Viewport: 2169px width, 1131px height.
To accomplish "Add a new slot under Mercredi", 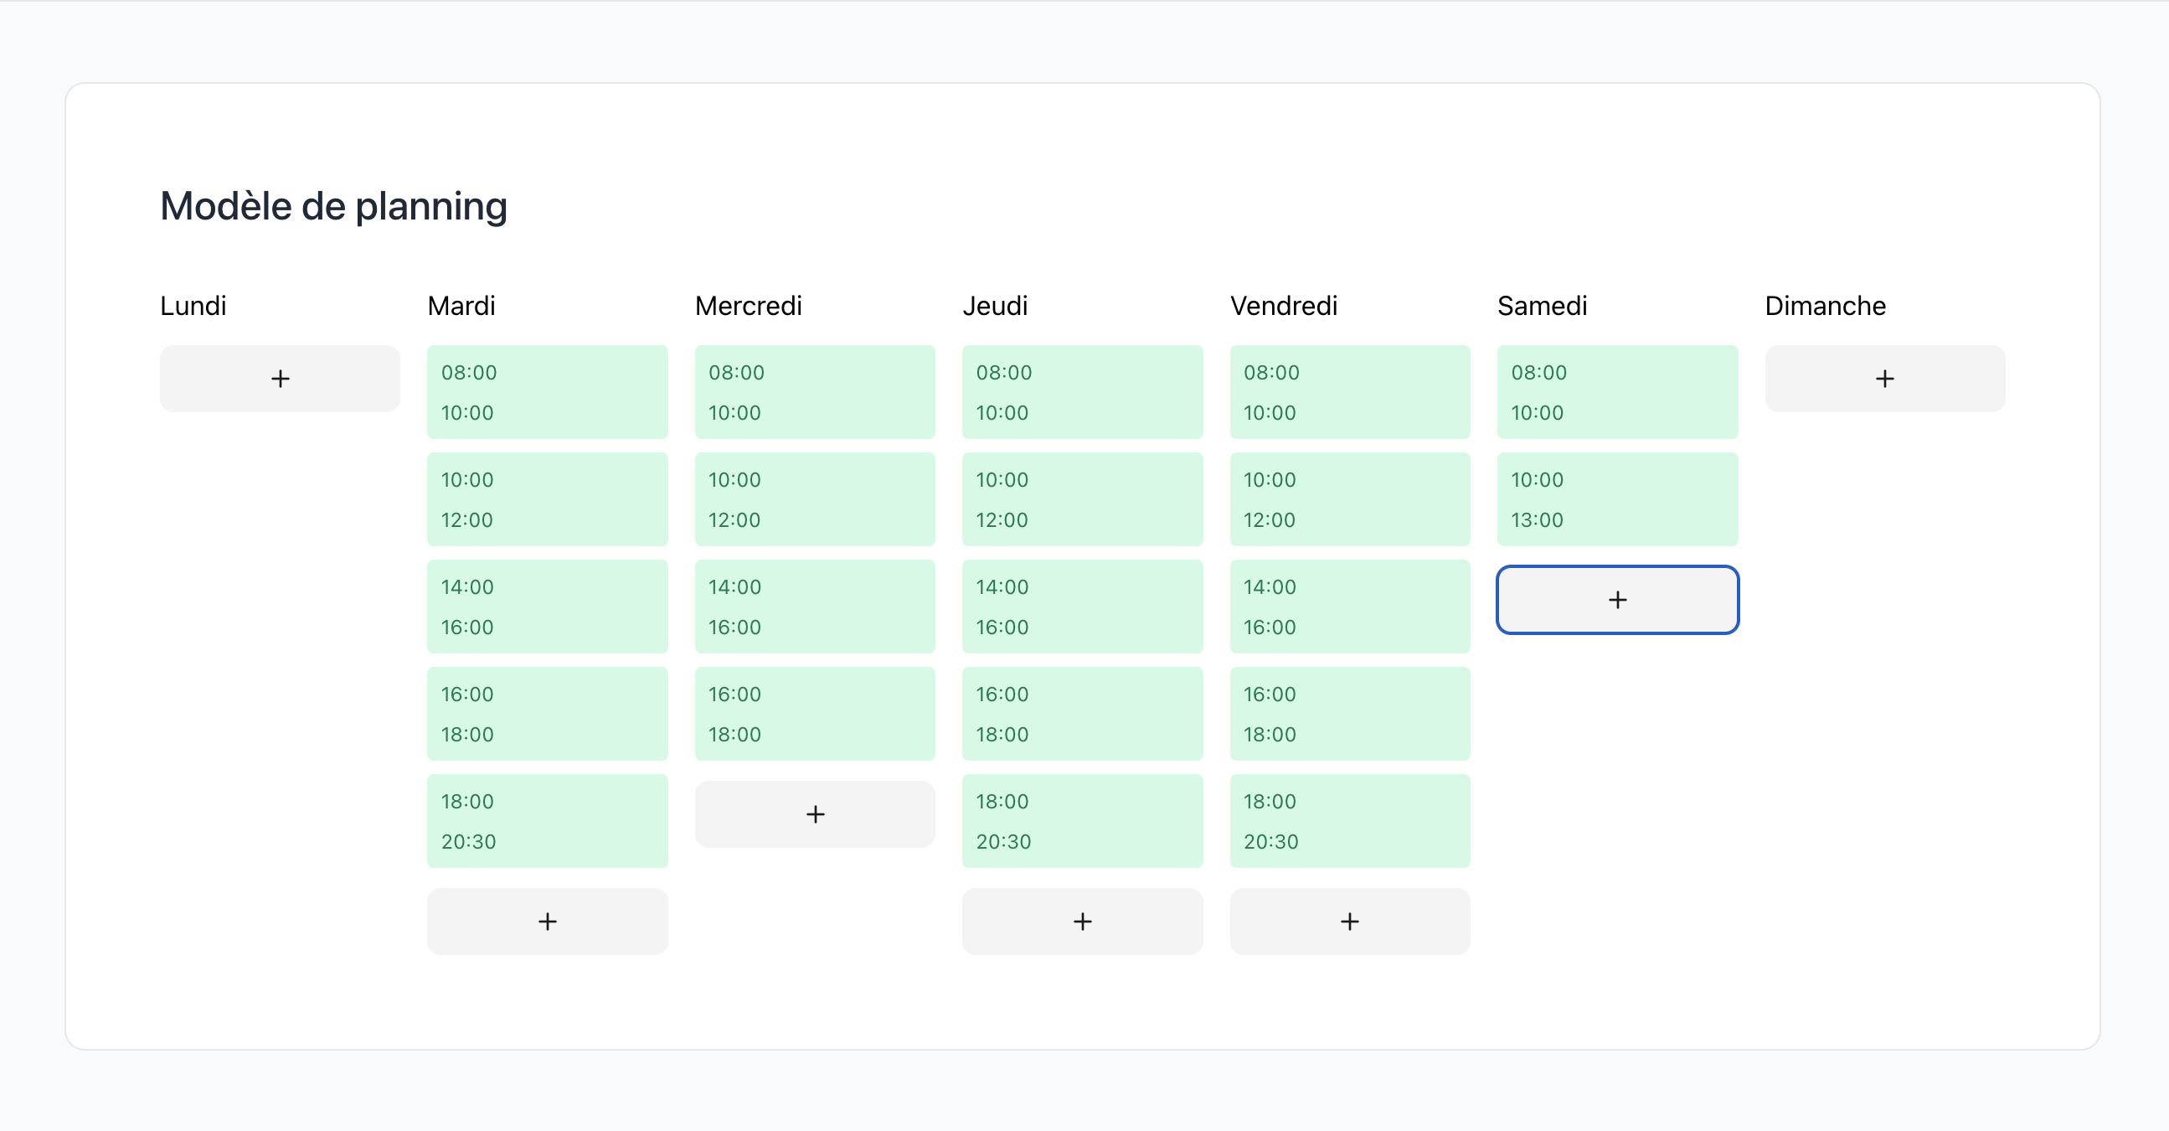I will pos(814,814).
